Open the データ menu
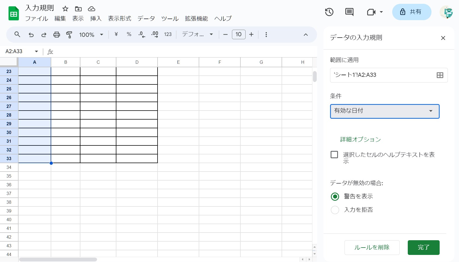 [x=146, y=19]
